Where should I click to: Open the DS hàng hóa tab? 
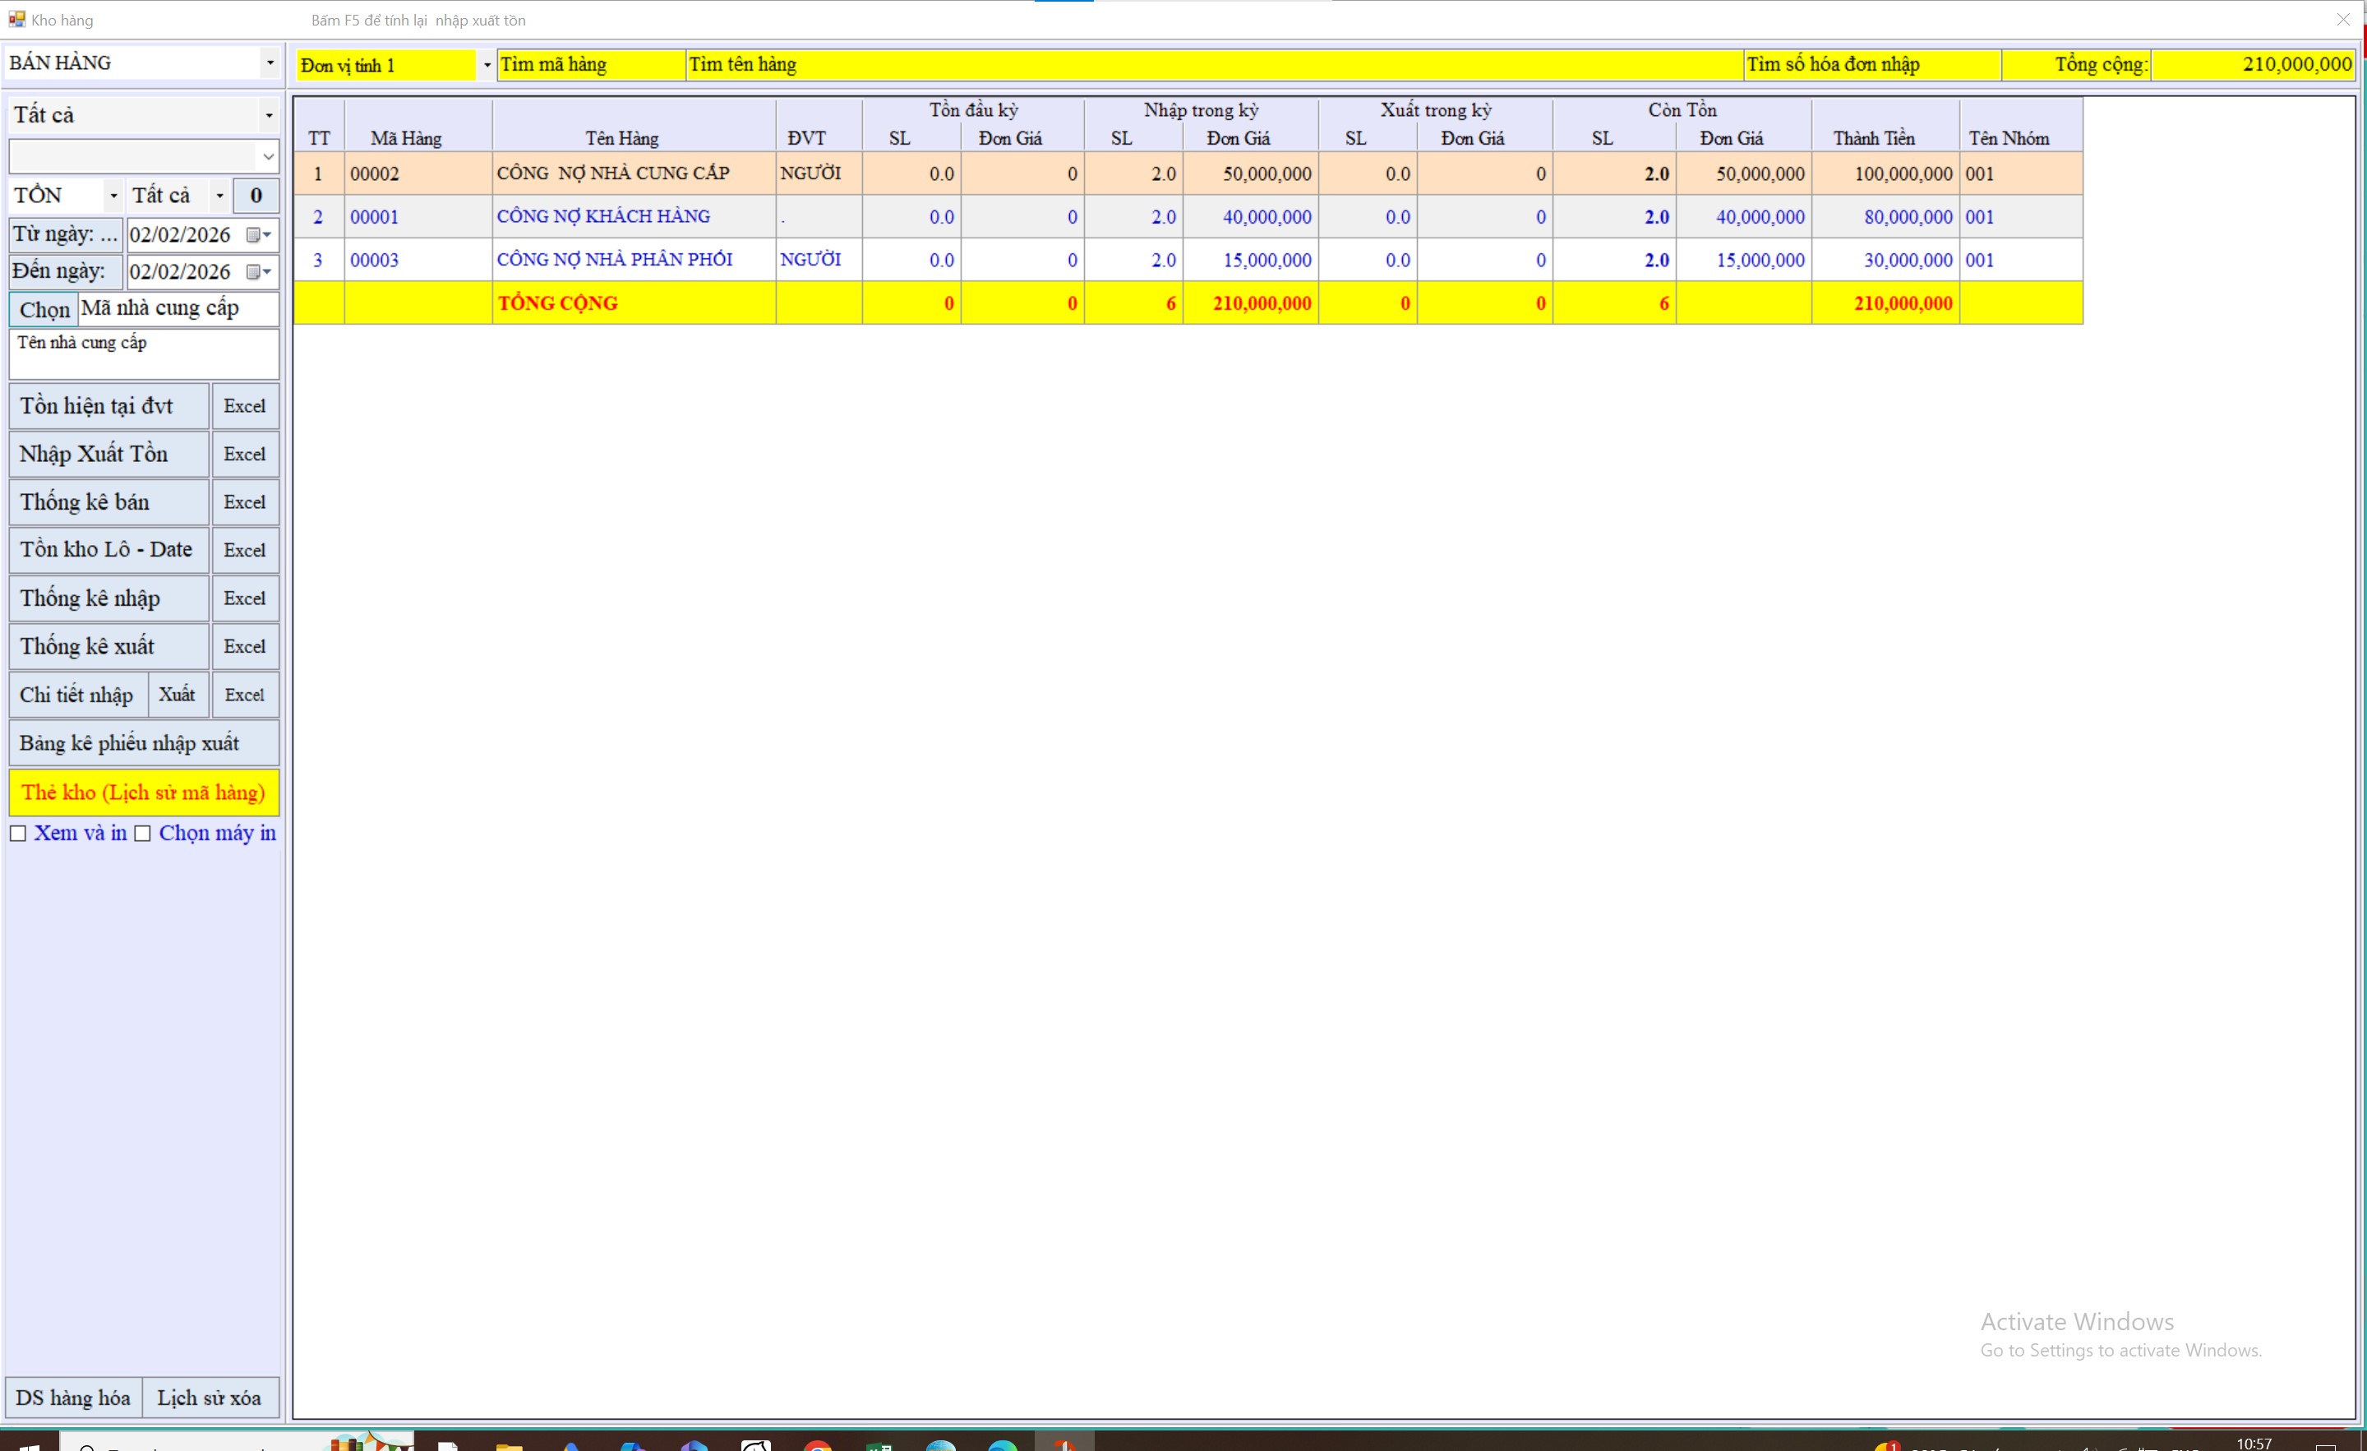click(x=73, y=1398)
